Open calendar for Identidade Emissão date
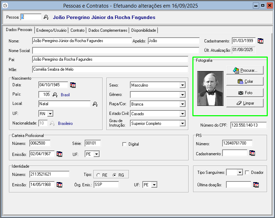275x218 pixels. coord(59,185)
